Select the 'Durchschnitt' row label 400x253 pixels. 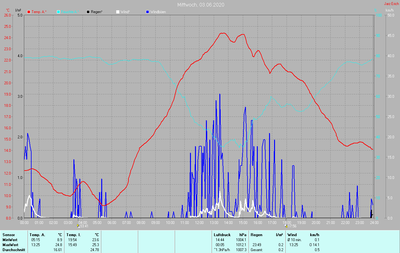[x=14, y=250]
